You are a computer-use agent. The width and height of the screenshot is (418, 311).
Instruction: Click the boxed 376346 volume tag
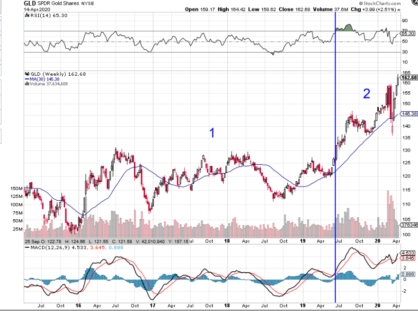coord(409,225)
